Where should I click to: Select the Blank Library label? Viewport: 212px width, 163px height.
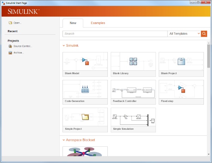click(120, 73)
